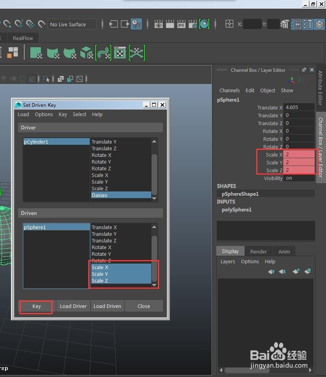Open the Channels menu in Channel Box
Image resolution: width=326 pixels, height=377 pixels.
[x=230, y=90]
